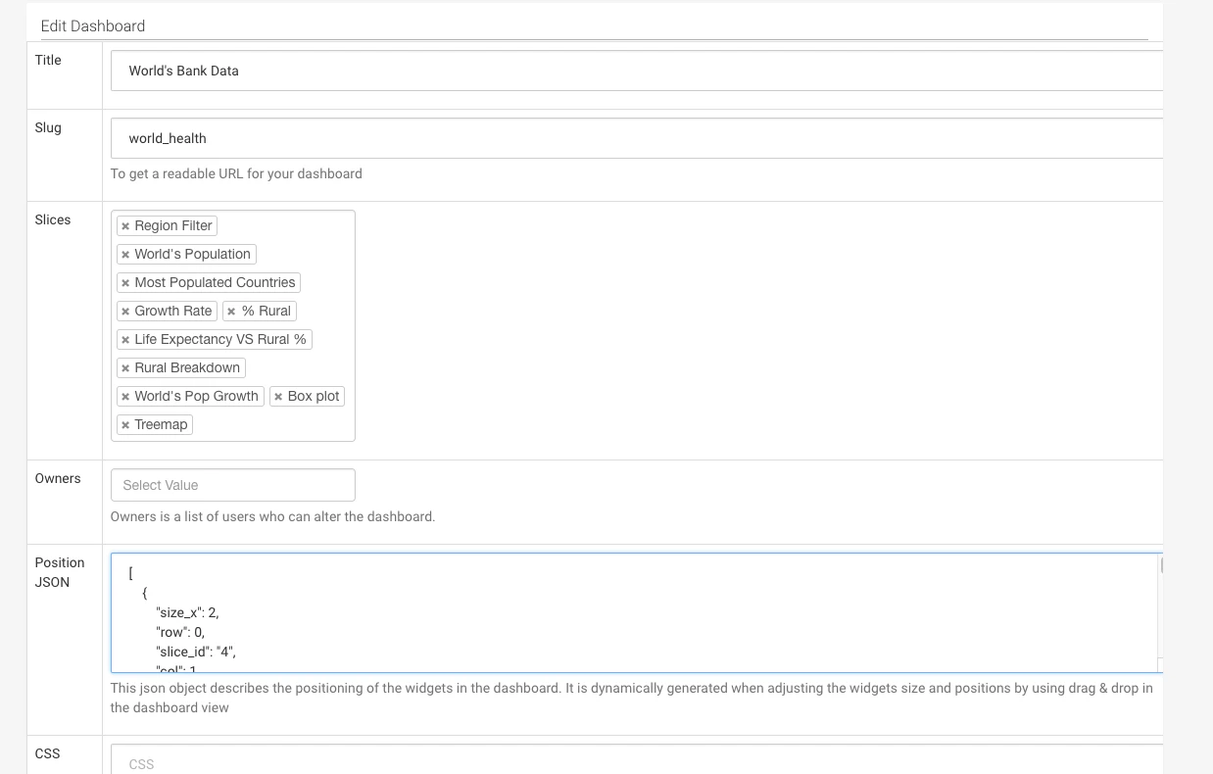Click the Title input field

(637, 71)
